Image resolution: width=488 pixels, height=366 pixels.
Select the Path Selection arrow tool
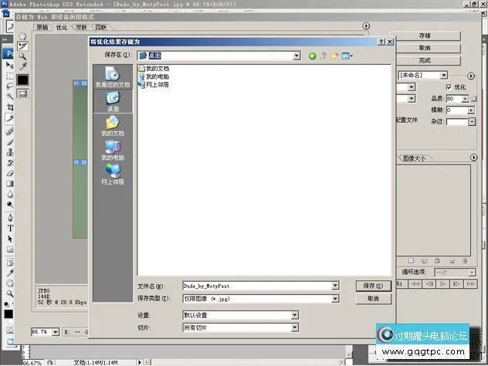point(10,239)
